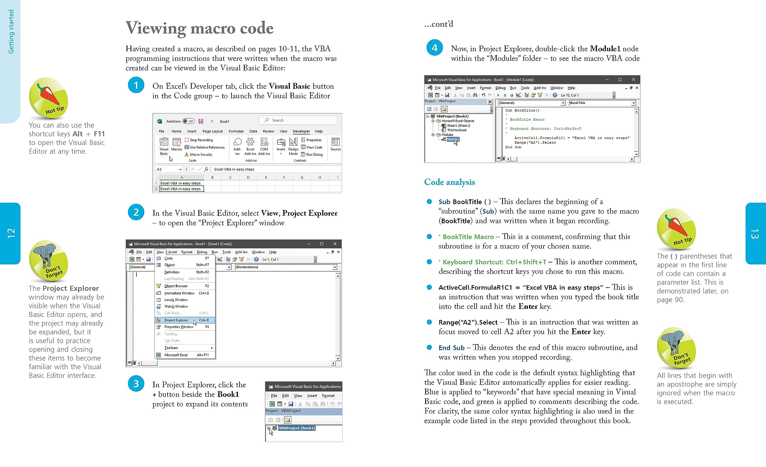Toggle the AutoSave switch
Image resolution: width=766 pixels, height=467 pixels.
coord(189,121)
